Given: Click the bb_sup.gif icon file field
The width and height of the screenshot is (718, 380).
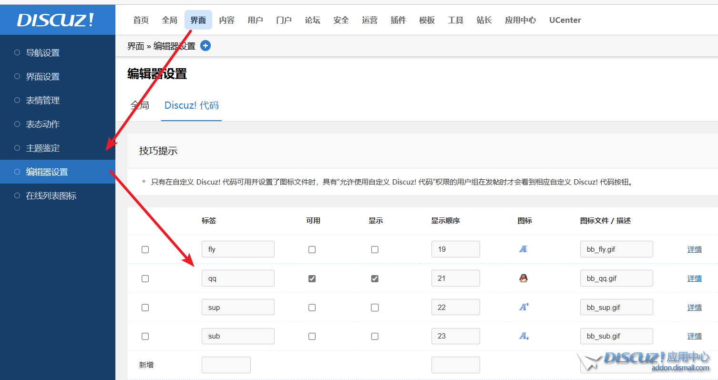Looking at the screenshot, I should (616, 308).
